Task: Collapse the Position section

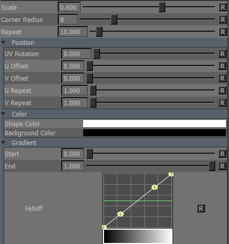Action: point(3,42)
